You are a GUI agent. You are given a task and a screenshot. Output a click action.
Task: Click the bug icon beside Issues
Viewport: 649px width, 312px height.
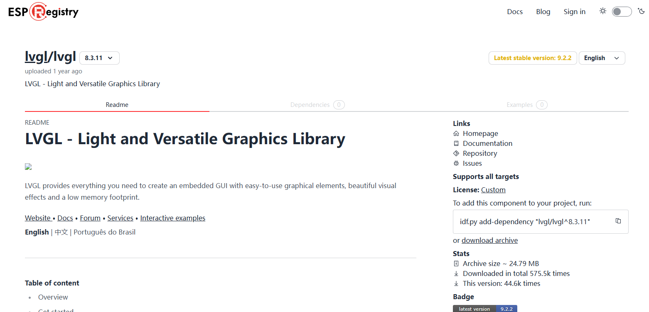point(456,163)
